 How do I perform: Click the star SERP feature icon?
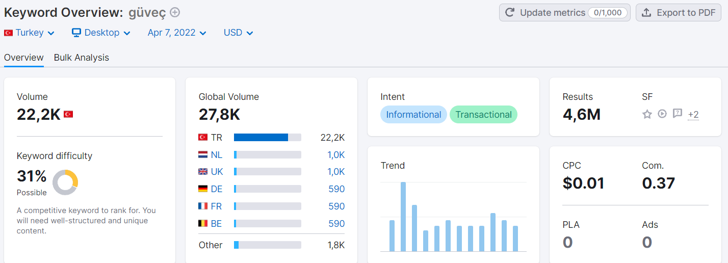(647, 114)
